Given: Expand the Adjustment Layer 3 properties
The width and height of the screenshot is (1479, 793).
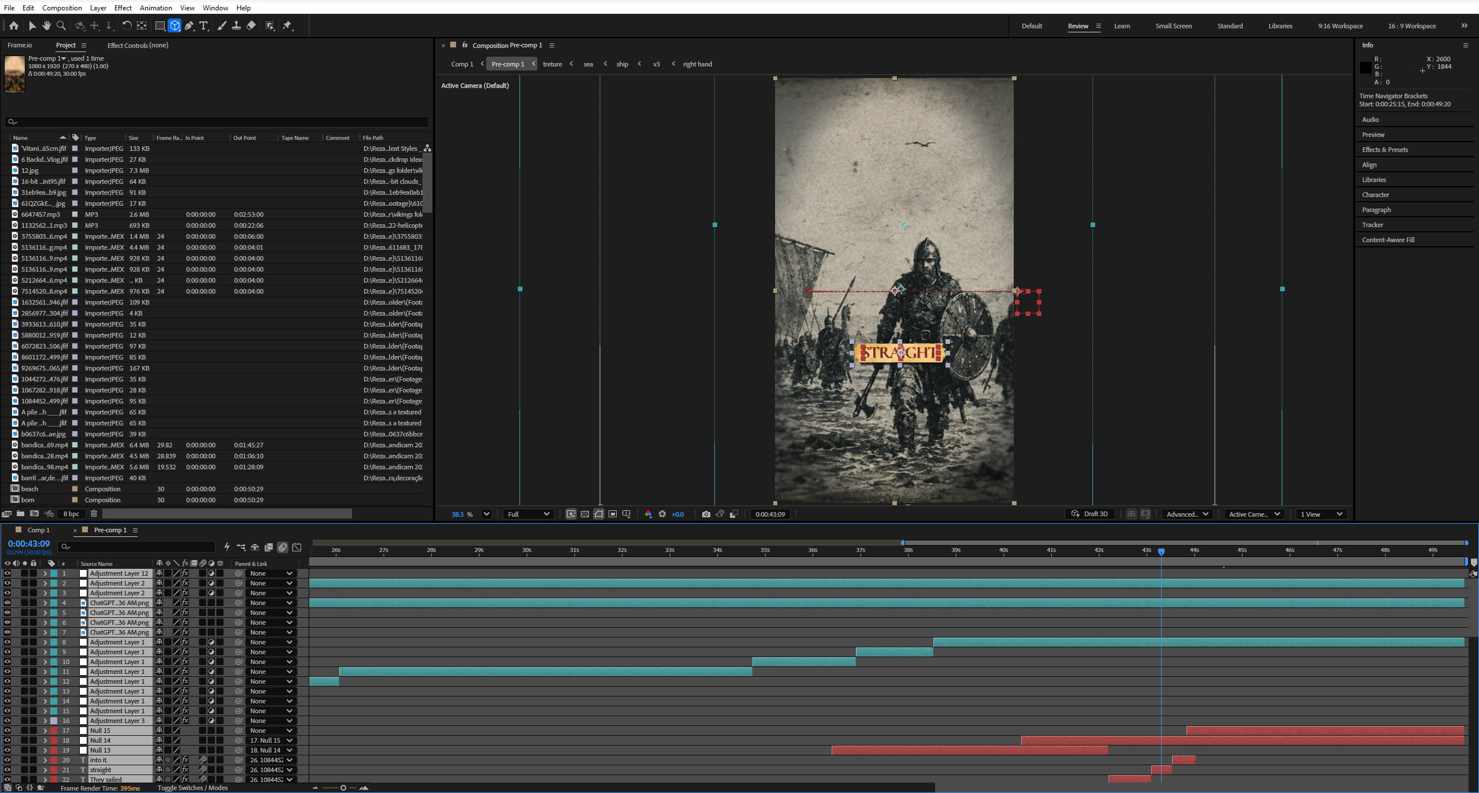Looking at the screenshot, I should (45, 721).
